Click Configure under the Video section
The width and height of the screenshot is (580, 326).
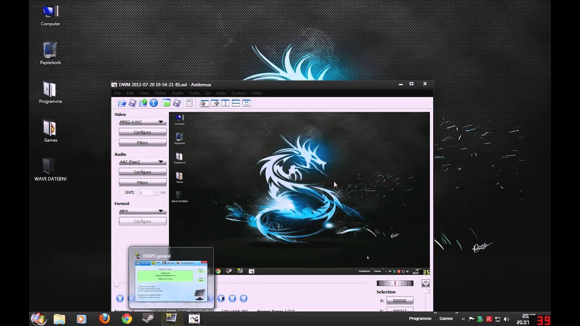[x=142, y=132]
